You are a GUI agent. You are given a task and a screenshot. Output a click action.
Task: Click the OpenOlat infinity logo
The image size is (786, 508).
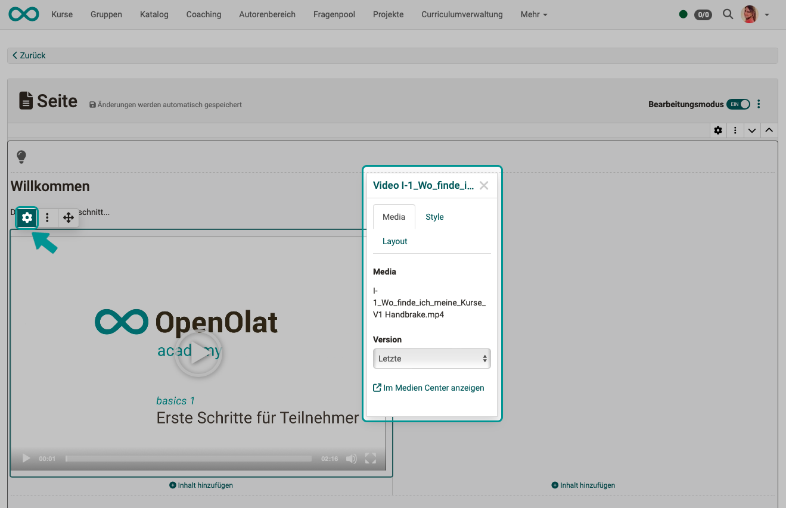[x=24, y=14]
